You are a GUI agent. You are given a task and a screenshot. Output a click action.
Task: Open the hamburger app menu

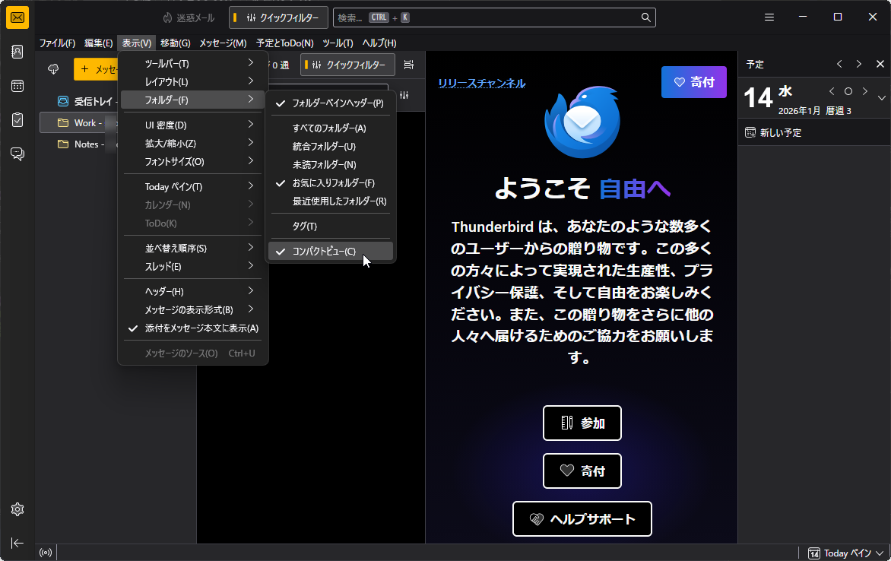[769, 17]
